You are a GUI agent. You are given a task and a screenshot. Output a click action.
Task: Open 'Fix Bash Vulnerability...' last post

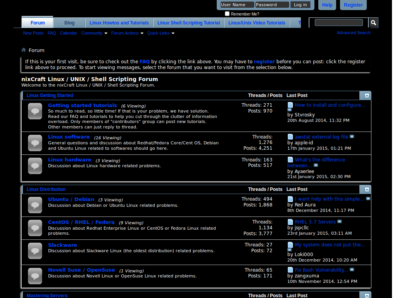coord(321,270)
